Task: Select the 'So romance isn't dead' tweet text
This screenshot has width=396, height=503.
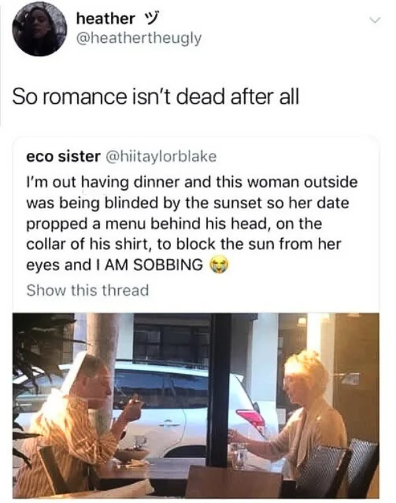Action: (156, 96)
